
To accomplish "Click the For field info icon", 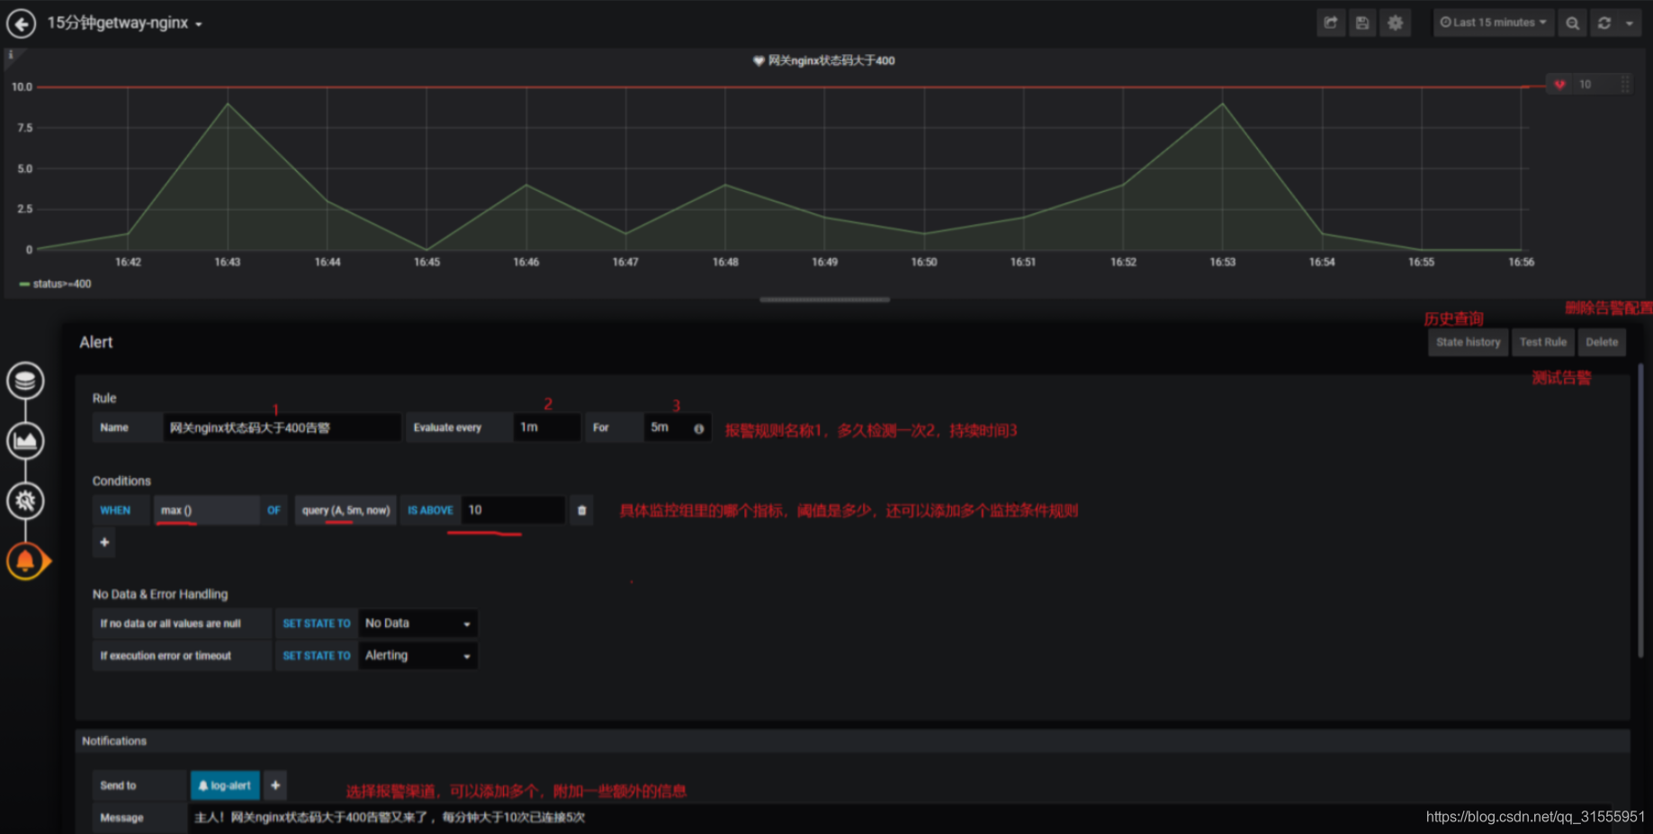I will [699, 429].
